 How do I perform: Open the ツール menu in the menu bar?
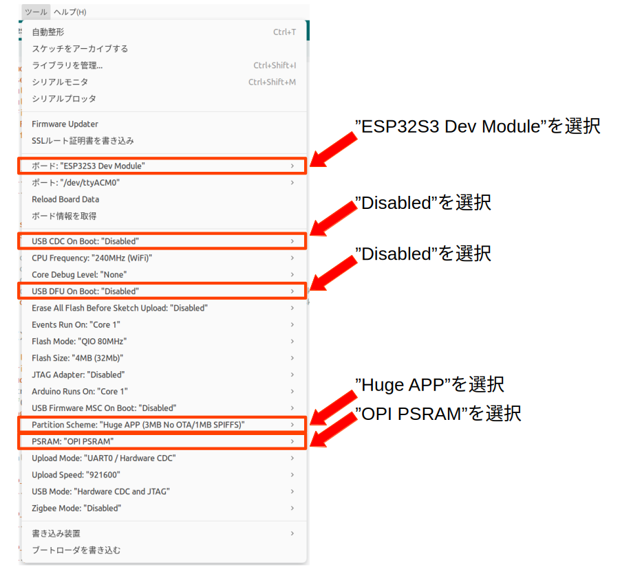(35, 12)
